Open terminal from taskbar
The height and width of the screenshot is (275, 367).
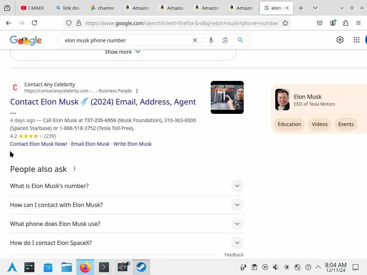pyautogui.click(x=104, y=267)
